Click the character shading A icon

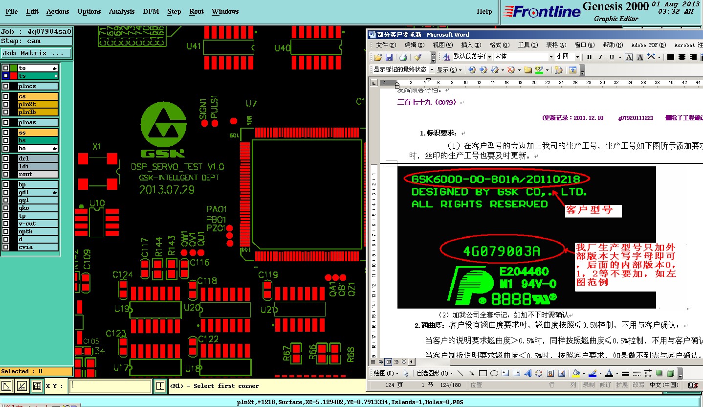640,57
